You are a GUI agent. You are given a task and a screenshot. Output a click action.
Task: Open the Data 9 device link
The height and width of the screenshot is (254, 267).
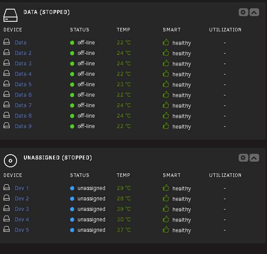(x=23, y=126)
